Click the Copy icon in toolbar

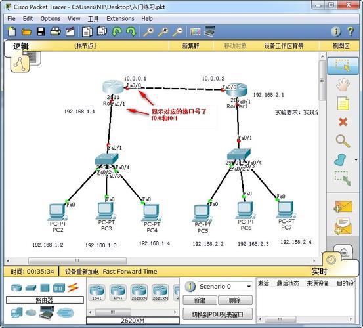87,31
